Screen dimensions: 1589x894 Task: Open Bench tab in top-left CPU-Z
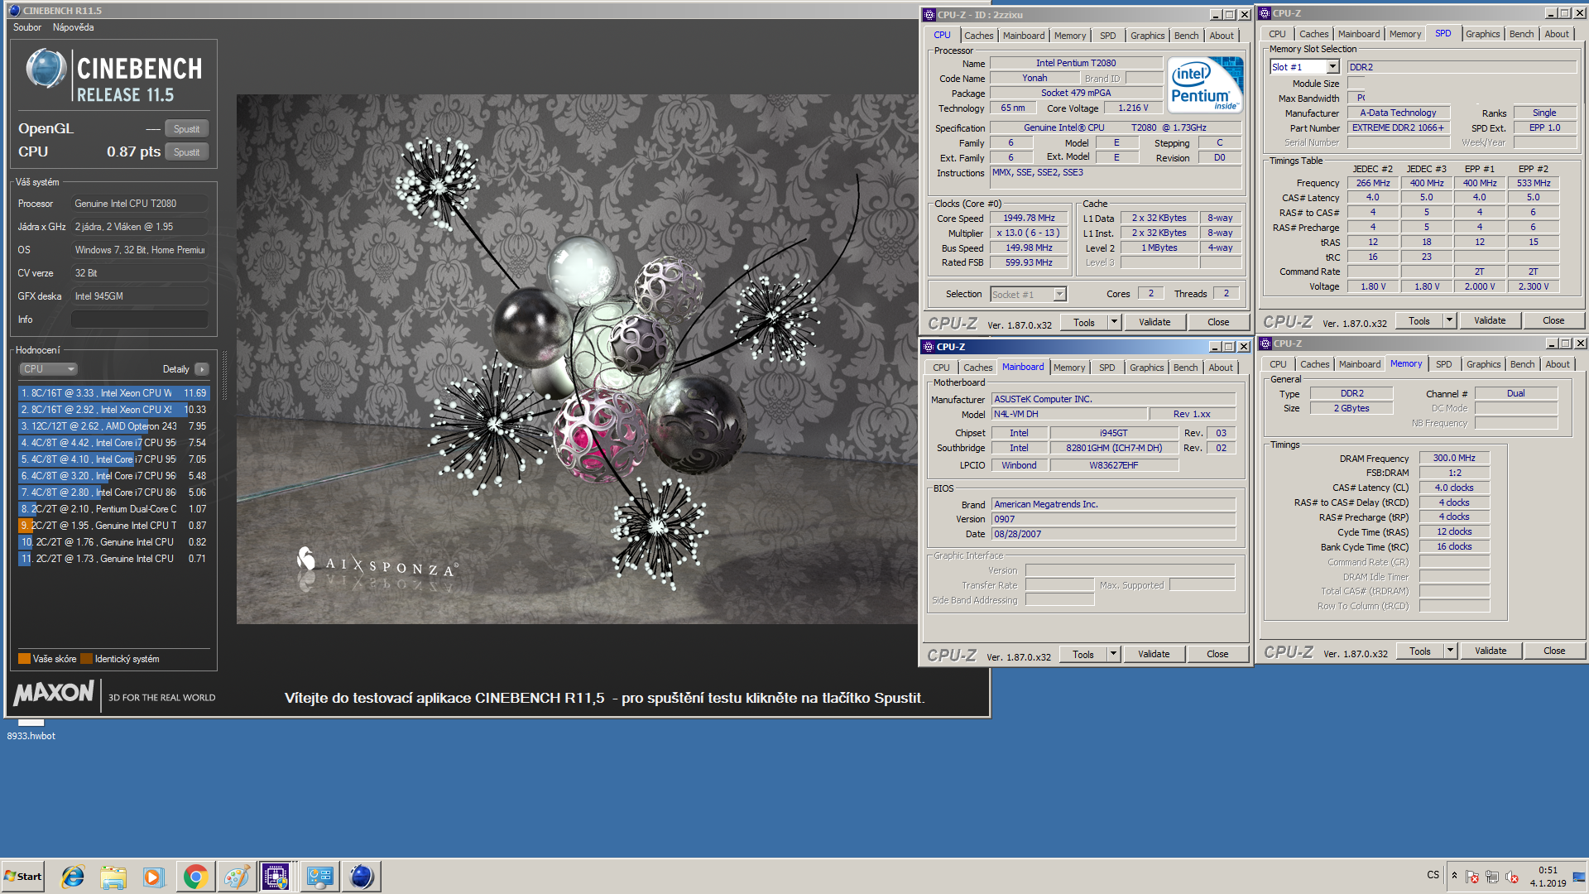1186,36
